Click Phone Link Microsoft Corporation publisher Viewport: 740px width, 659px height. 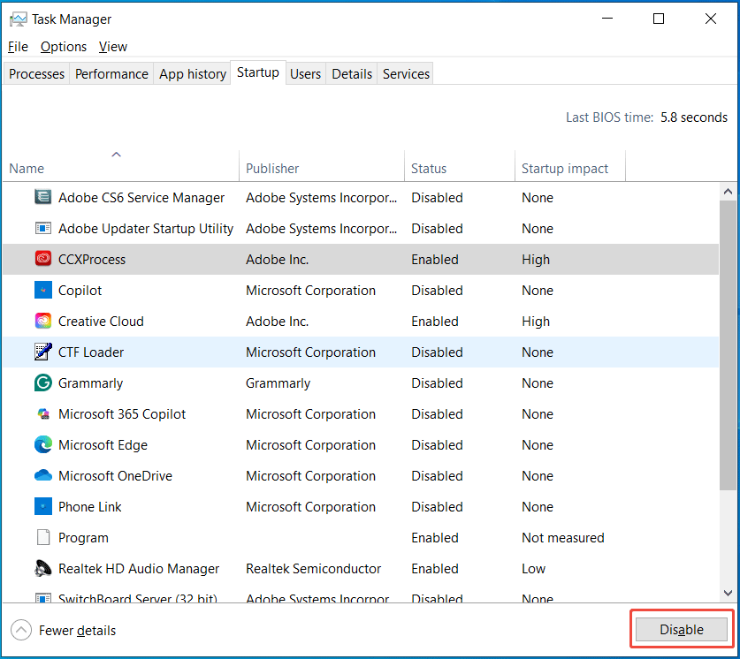click(x=310, y=507)
